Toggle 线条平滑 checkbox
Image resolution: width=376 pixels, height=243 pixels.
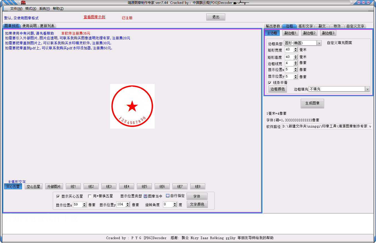tap(270, 83)
